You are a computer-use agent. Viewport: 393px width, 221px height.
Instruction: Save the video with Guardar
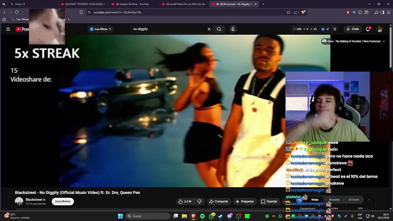coord(269,201)
